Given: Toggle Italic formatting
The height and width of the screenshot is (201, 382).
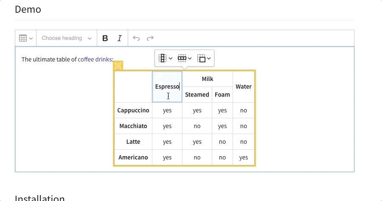Looking at the screenshot, I should click(119, 38).
